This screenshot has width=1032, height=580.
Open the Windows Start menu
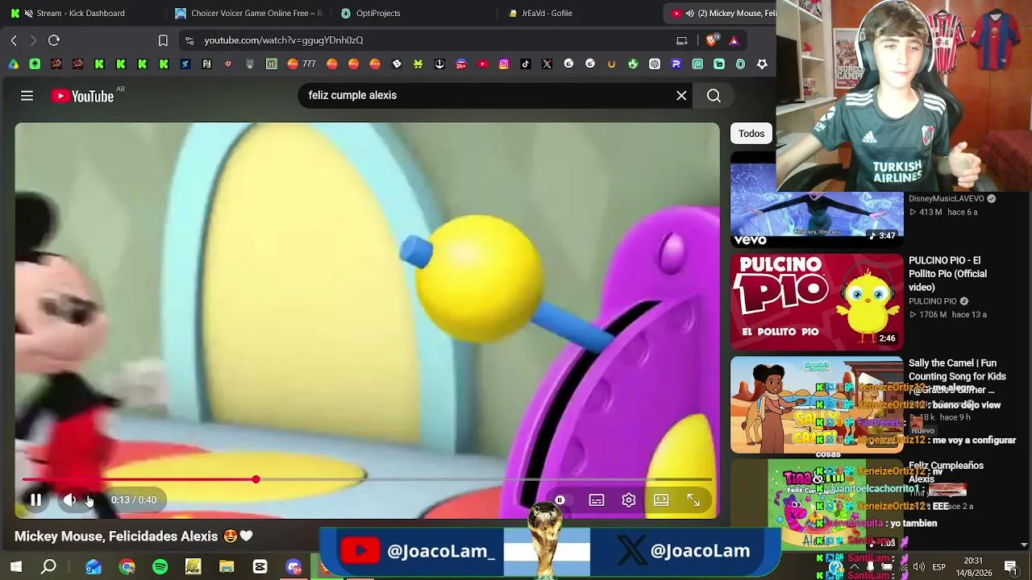16,567
